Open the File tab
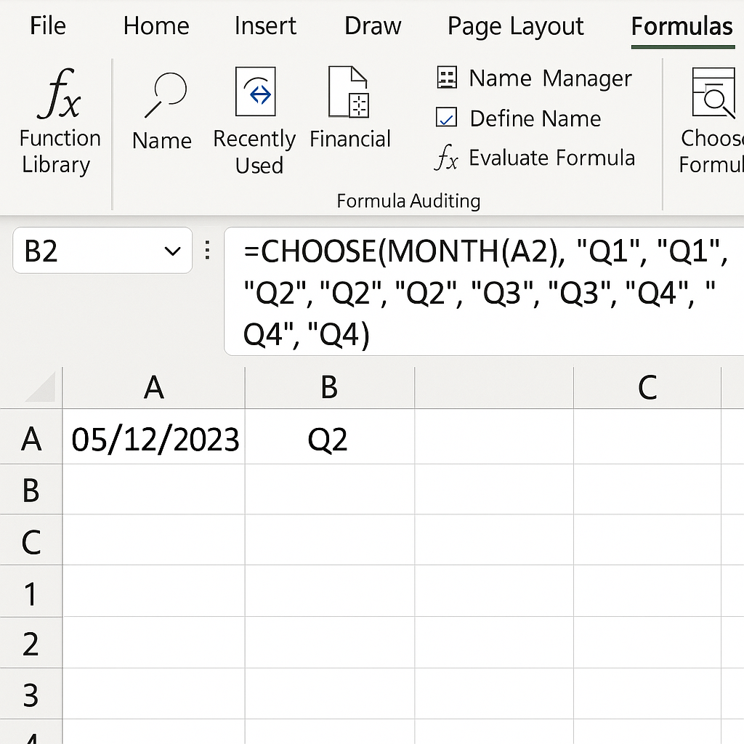744x744 pixels. [x=48, y=26]
